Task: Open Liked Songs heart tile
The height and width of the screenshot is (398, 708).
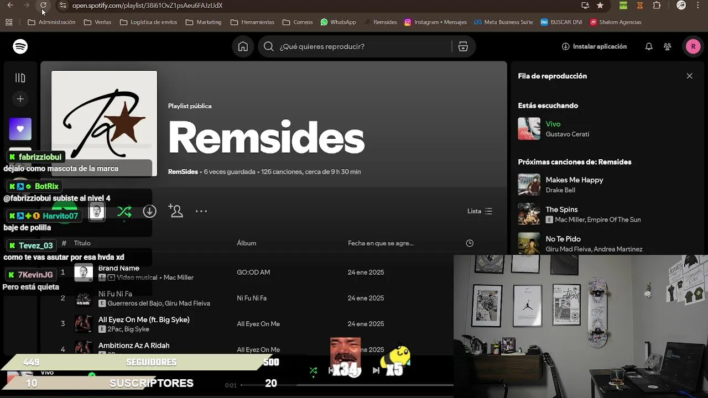Action: click(20, 129)
